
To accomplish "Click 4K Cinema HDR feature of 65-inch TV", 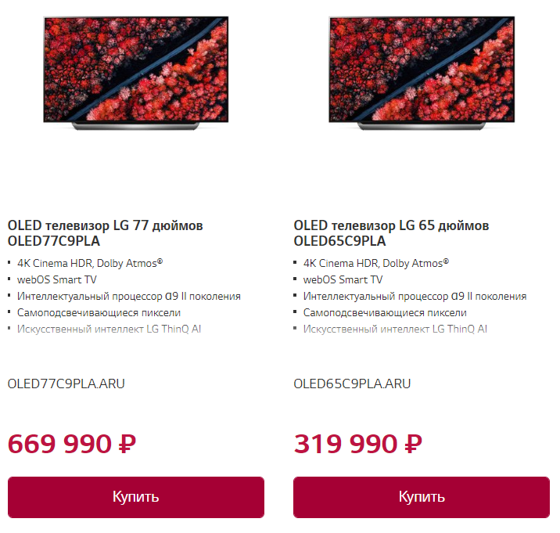I will click(376, 263).
